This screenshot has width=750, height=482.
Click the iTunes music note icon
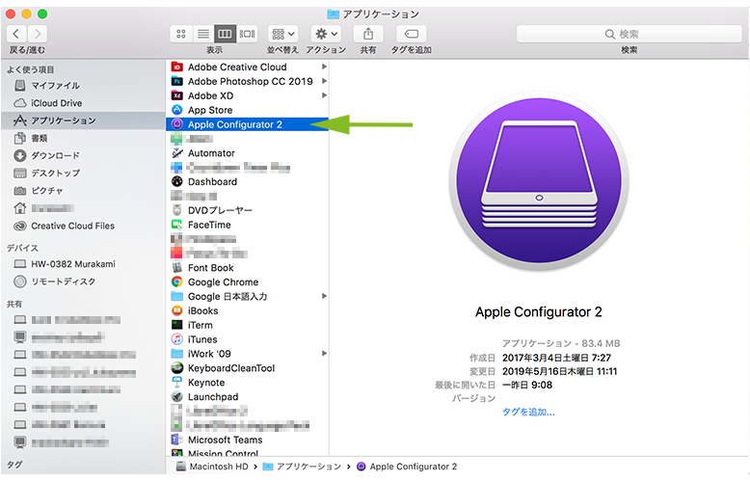point(177,339)
